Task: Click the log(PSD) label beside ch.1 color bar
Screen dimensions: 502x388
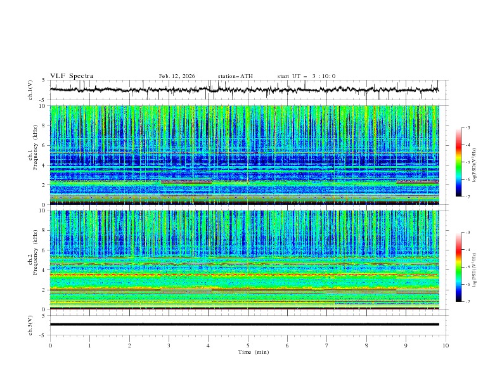Action: pyautogui.click(x=475, y=165)
